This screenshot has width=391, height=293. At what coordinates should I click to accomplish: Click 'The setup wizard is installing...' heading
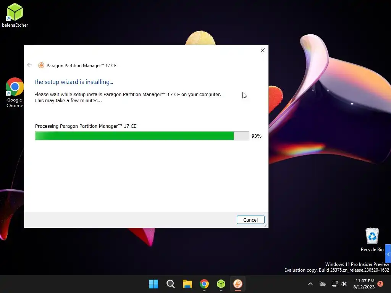[x=73, y=82]
